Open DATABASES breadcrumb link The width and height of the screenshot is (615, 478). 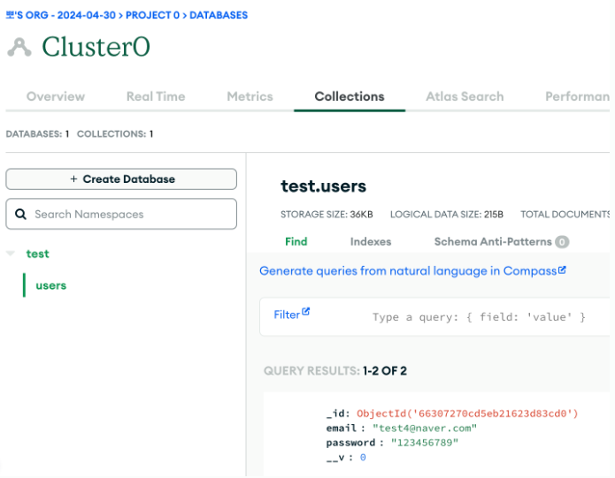point(219,15)
